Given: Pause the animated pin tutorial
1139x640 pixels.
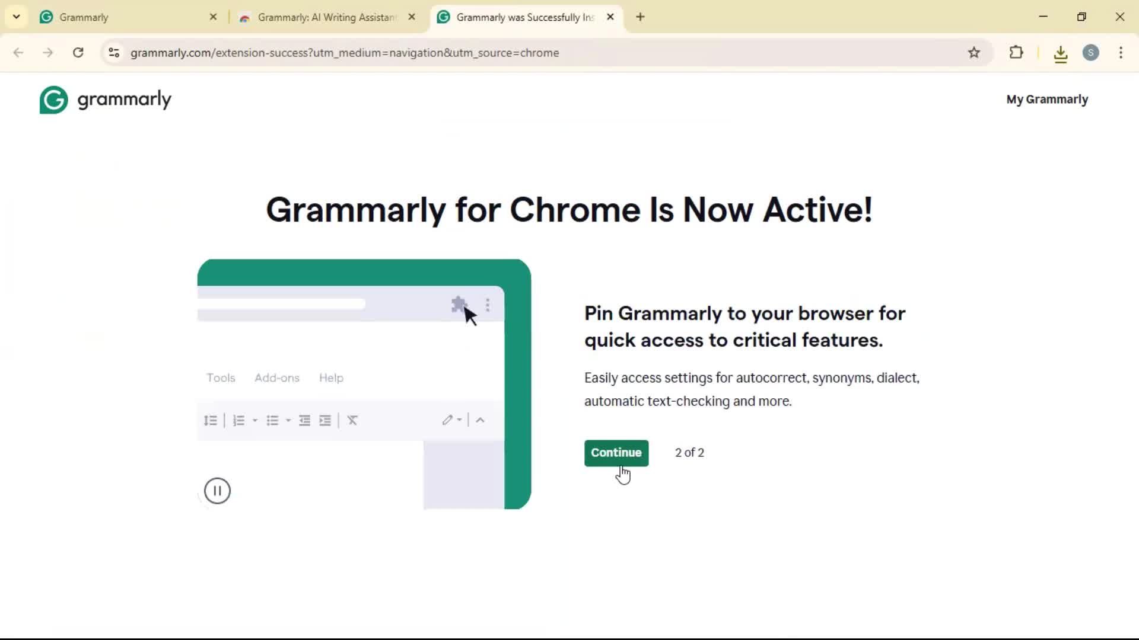Looking at the screenshot, I should [217, 491].
